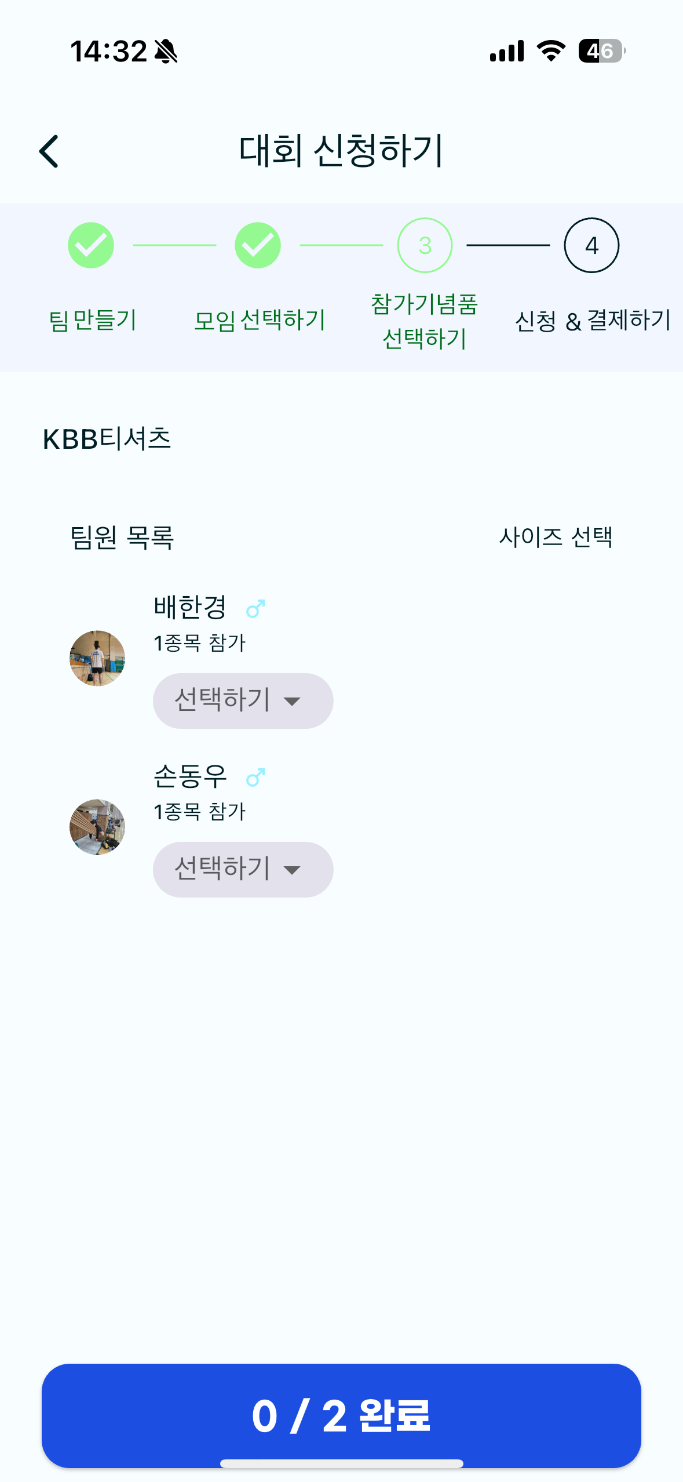The image size is (683, 1482).
Task: Tap the dropdown arrow in 손동우's size selector
Action: (x=292, y=870)
